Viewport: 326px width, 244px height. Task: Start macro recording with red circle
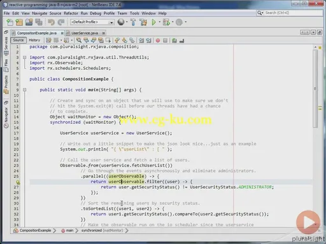pyautogui.click(x=158, y=40)
